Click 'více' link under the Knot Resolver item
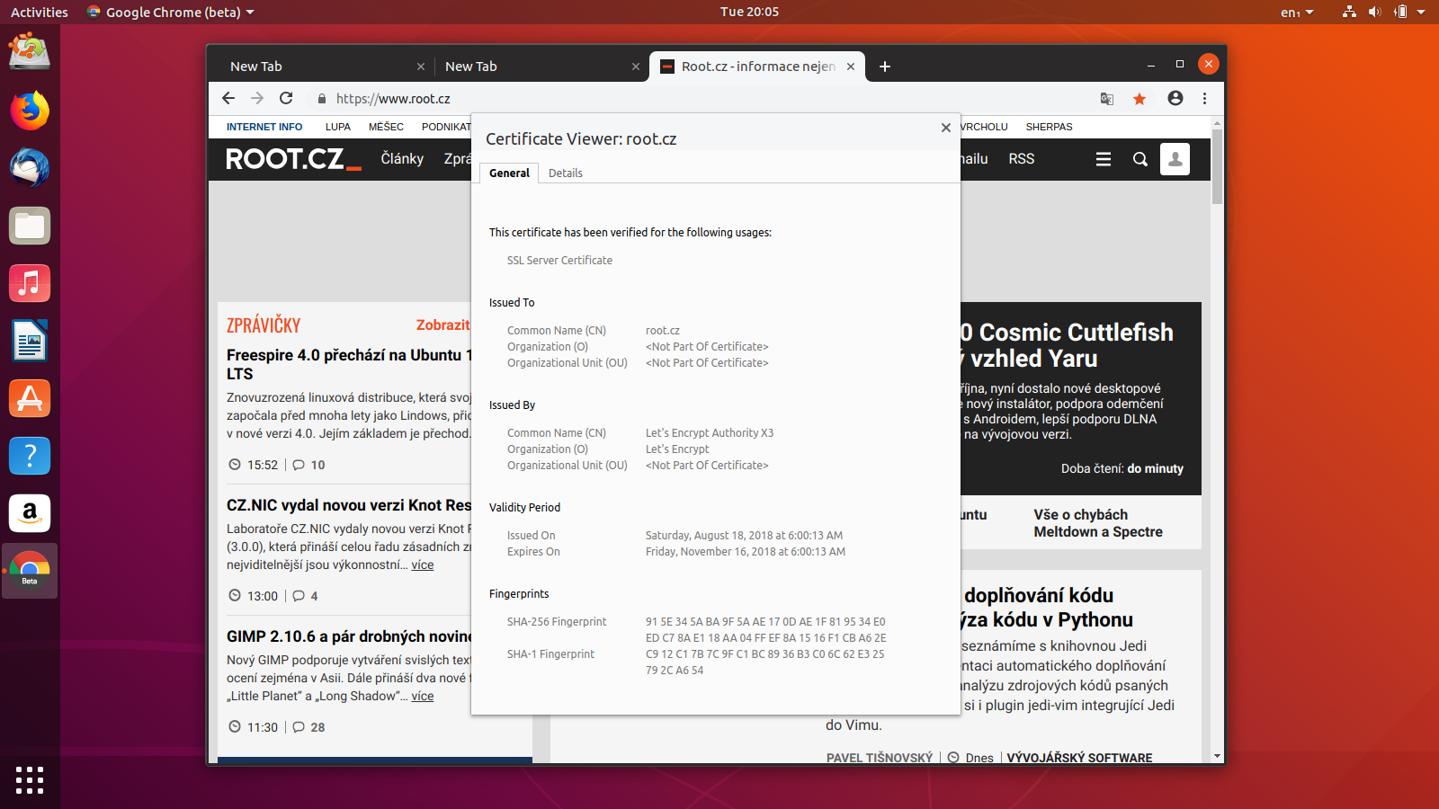Screen dimensions: 1439x809 [x=423, y=565]
